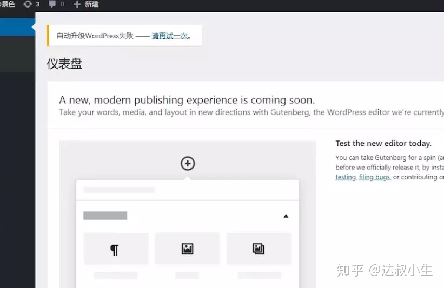Click the plus 新建 new item
The image size is (444, 288).
pyautogui.click(x=86, y=4)
